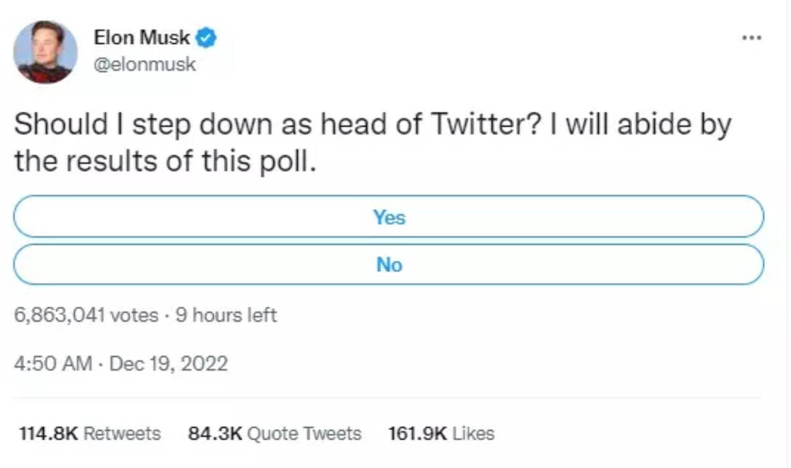The height and width of the screenshot is (468, 791).
Task: Click the 84.3K quote count number
Action: (215, 433)
